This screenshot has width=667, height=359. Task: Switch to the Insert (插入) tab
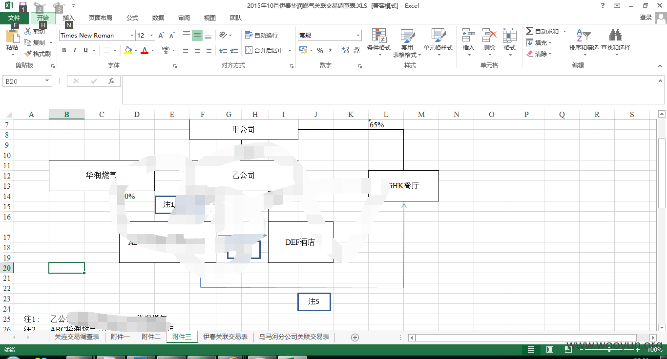(69, 18)
